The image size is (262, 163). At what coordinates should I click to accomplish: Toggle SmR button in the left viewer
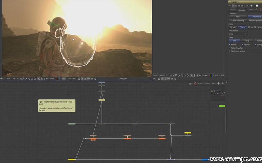tap(88, 79)
